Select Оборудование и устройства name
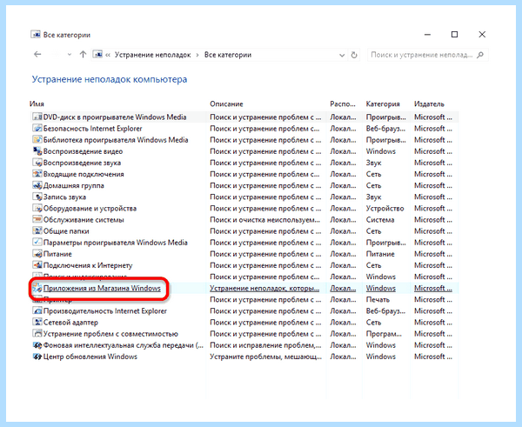 pyautogui.click(x=90, y=209)
